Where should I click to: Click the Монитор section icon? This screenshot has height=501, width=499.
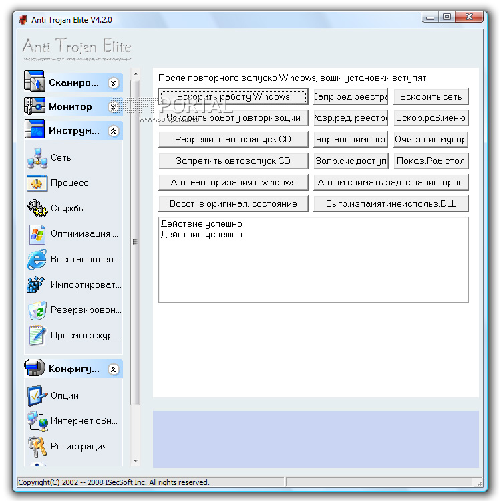(35, 106)
